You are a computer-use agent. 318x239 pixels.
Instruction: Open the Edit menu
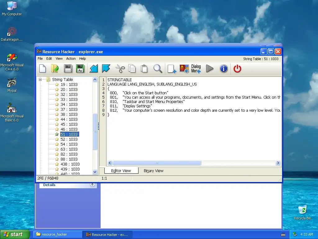point(49,59)
